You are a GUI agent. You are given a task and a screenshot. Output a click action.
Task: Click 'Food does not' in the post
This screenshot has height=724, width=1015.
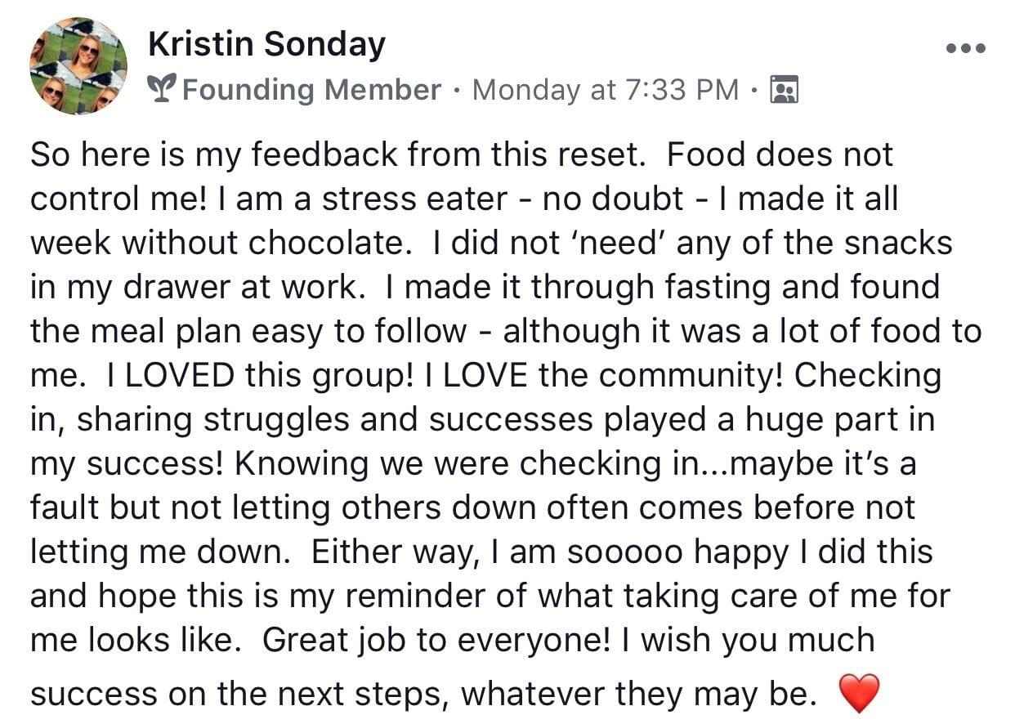(x=780, y=154)
